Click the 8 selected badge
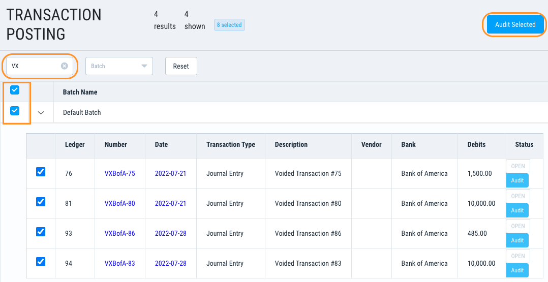Image resolution: width=548 pixels, height=282 pixels. coord(229,25)
